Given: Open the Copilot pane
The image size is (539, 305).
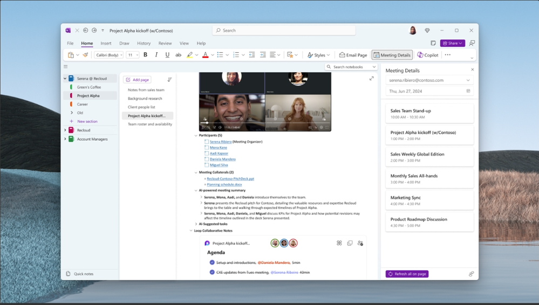Looking at the screenshot, I should click(428, 54).
